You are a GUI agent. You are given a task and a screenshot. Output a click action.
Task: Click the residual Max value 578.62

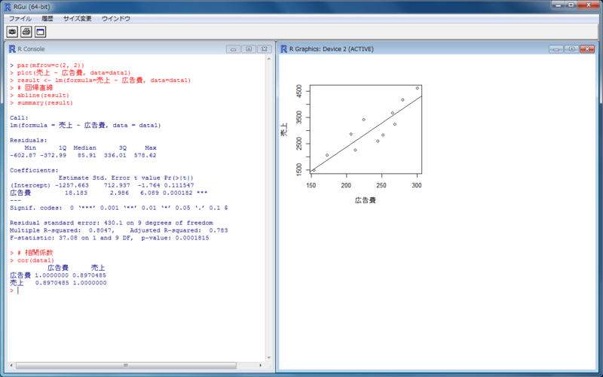145,156
